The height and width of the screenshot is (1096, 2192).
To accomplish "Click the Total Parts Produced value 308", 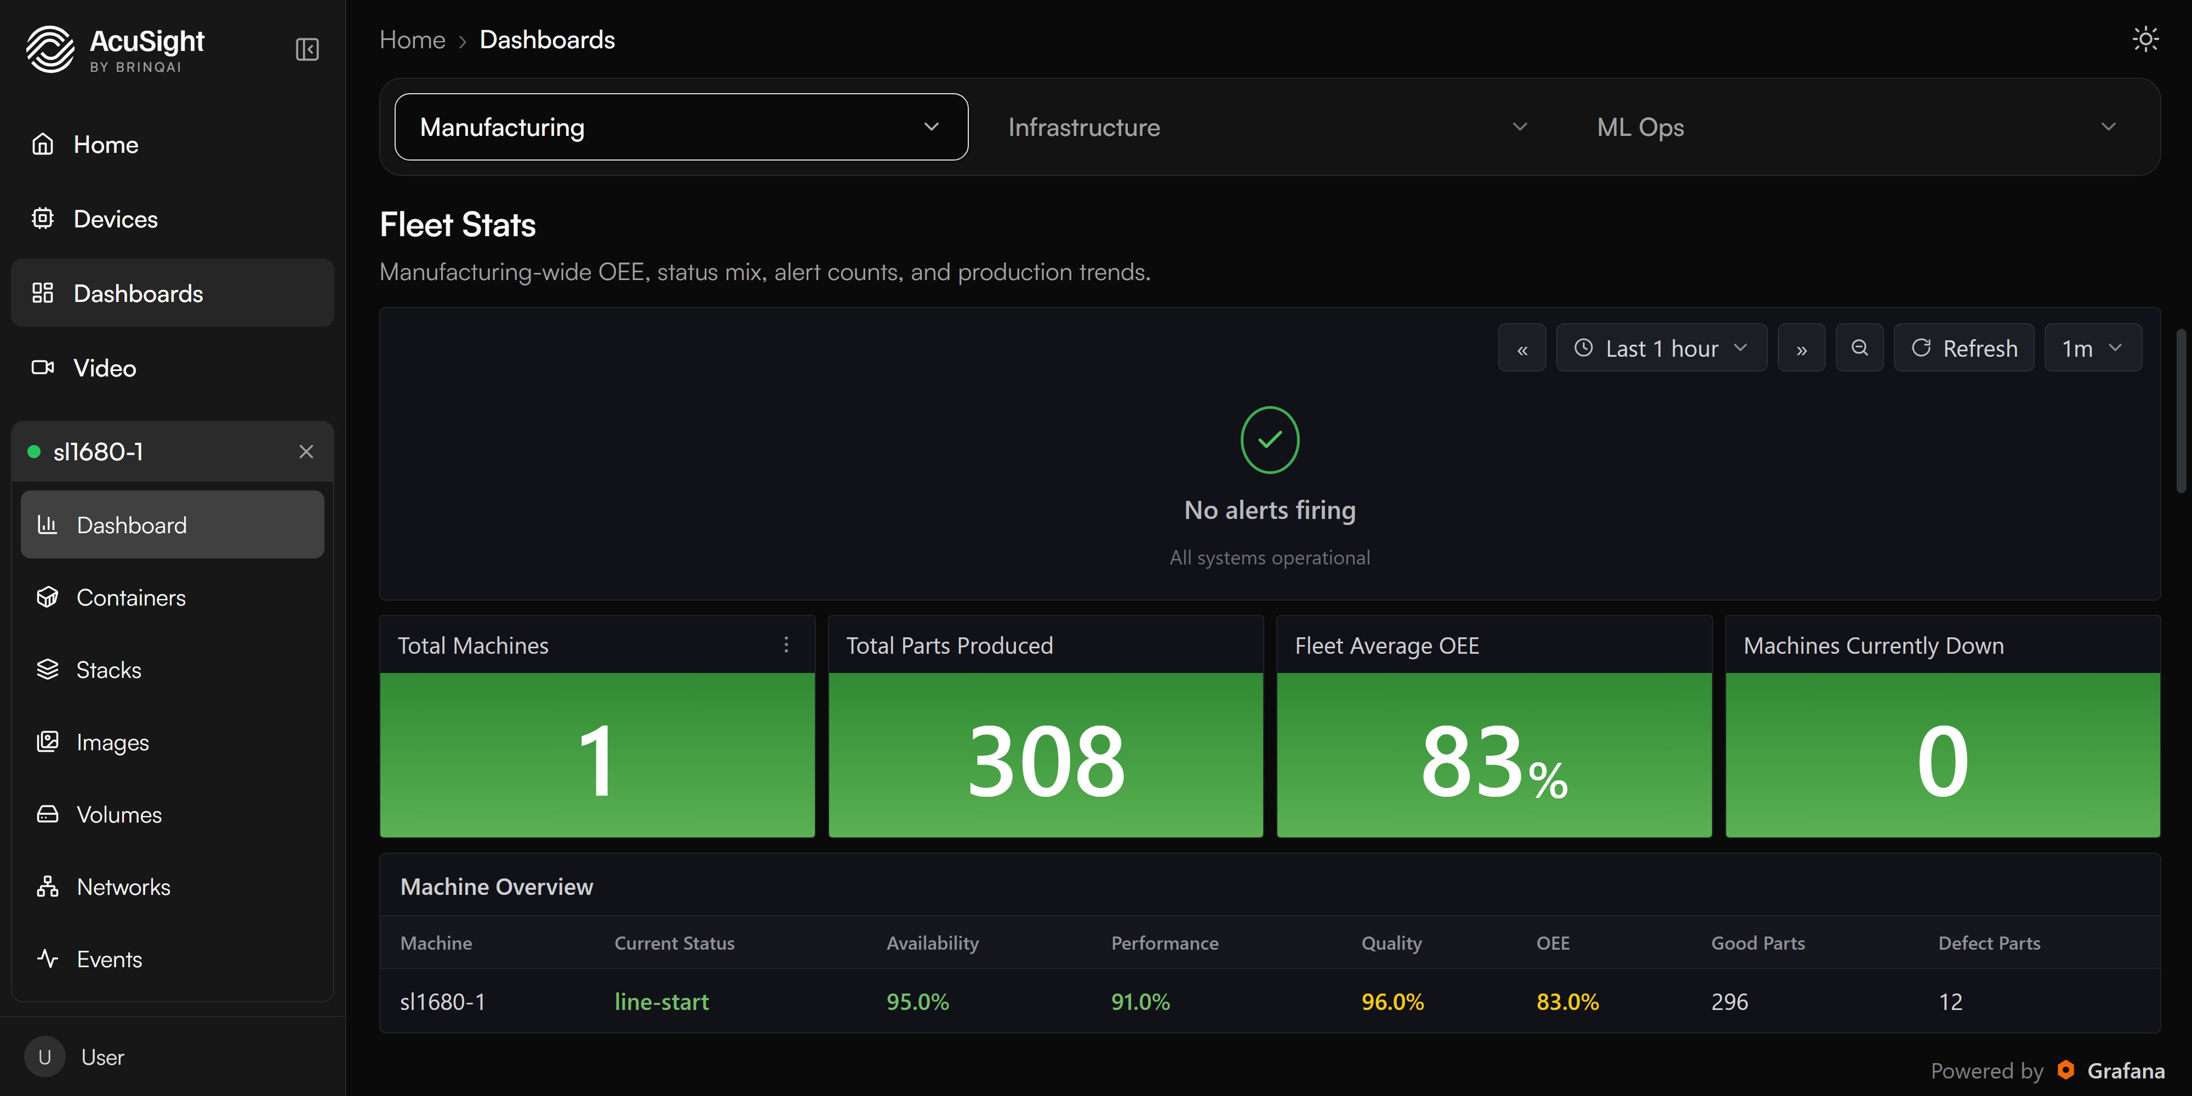I will click(1046, 761).
